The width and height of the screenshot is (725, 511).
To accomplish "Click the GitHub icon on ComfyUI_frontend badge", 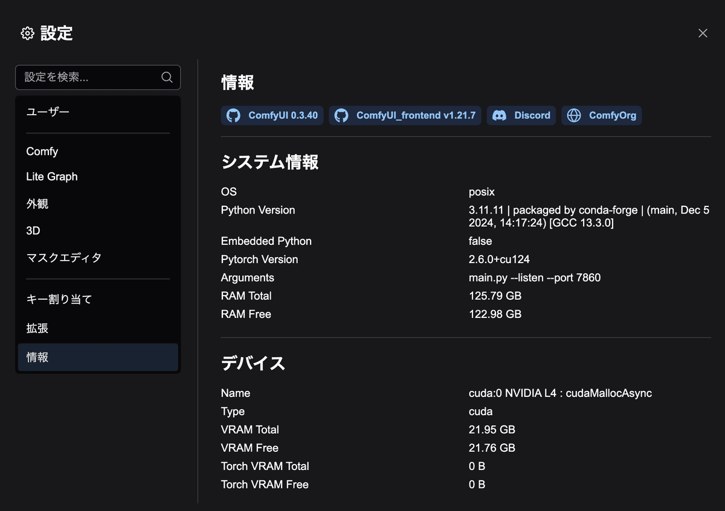I will coord(341,115).
